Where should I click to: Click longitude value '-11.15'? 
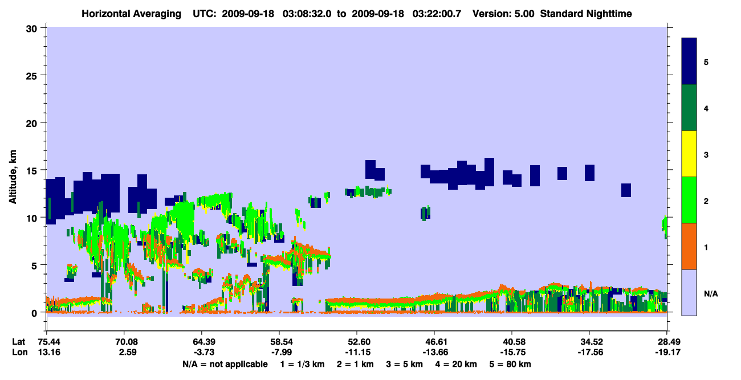(357, 353)
